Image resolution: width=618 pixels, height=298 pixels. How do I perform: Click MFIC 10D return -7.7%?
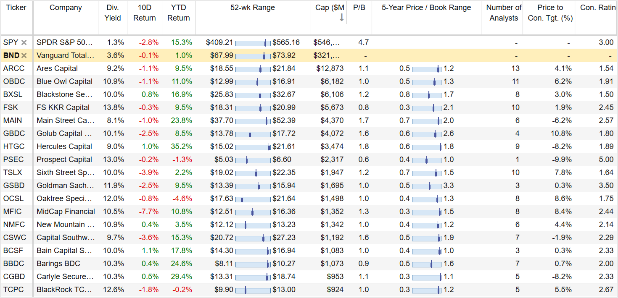(149, 212)
